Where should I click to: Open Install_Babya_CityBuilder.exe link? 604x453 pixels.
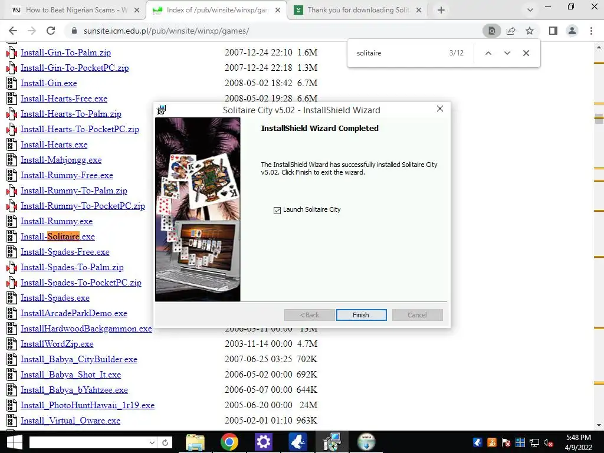pos(79,359)
